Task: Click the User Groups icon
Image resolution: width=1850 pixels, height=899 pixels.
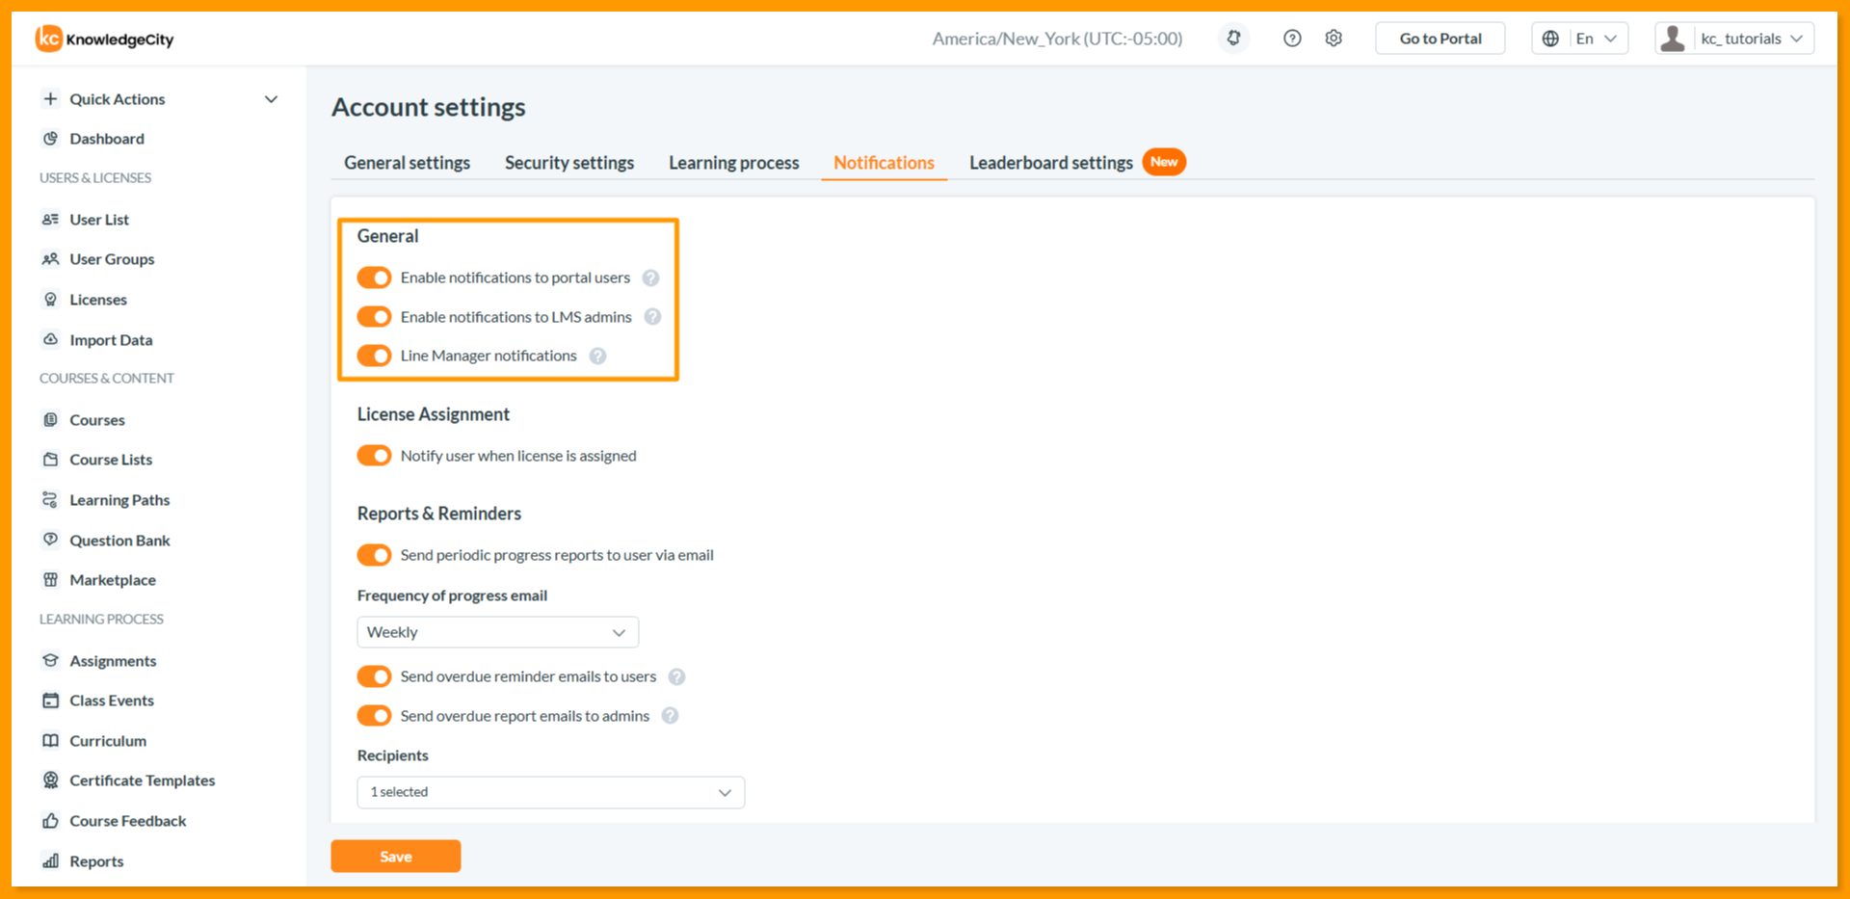Action: (x=51, y=259)
